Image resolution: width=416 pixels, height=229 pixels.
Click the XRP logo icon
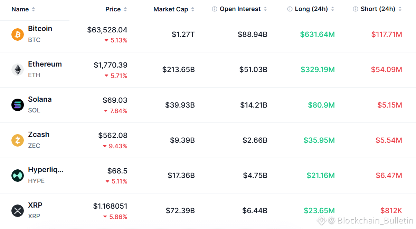coord(18,211)
